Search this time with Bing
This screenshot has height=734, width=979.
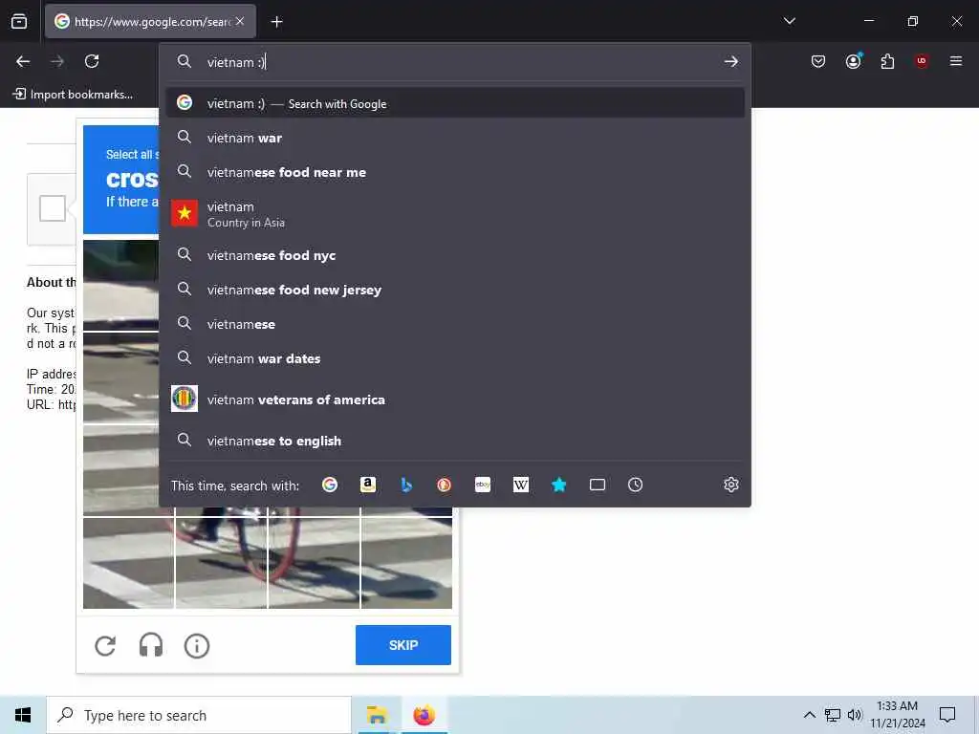[405, 485]
